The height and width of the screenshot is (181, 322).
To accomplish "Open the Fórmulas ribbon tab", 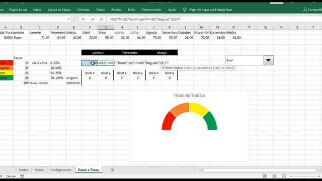I will tap(84, 10).
